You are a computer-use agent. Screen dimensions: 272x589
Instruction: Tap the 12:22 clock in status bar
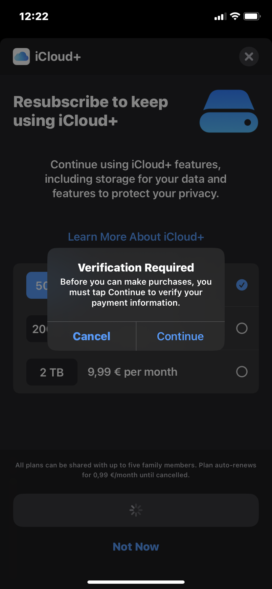click(x=34, y=16)
